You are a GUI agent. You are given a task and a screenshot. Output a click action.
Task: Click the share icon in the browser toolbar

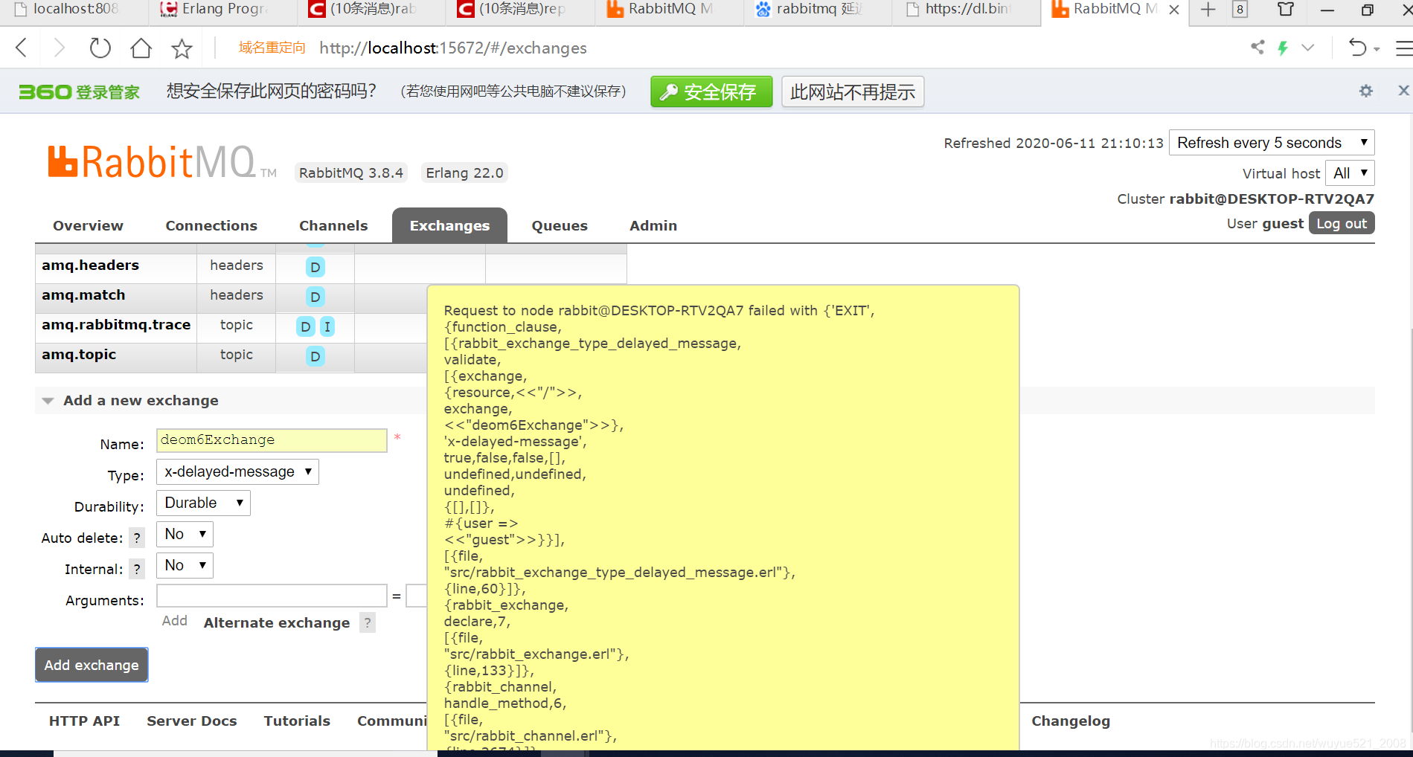coord(1257,48)
